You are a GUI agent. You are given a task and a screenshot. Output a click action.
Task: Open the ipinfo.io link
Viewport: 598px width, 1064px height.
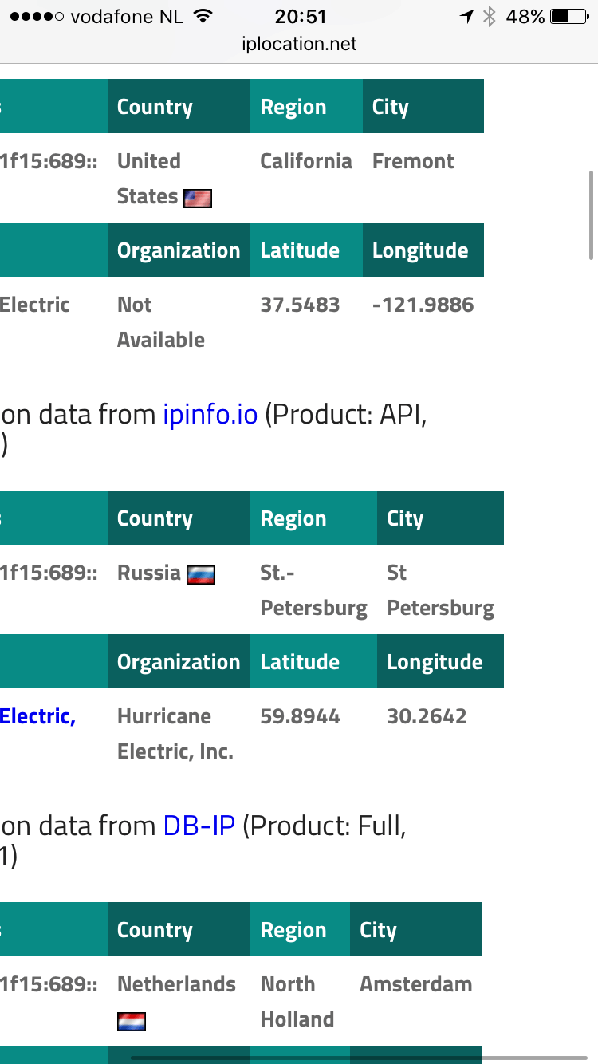pos(210,415)
